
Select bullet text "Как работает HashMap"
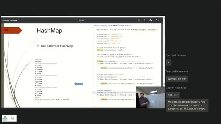point(57,46)
